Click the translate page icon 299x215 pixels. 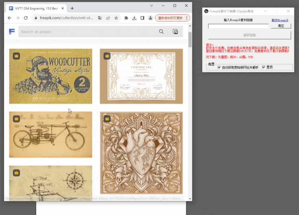[x=100, y=18]
